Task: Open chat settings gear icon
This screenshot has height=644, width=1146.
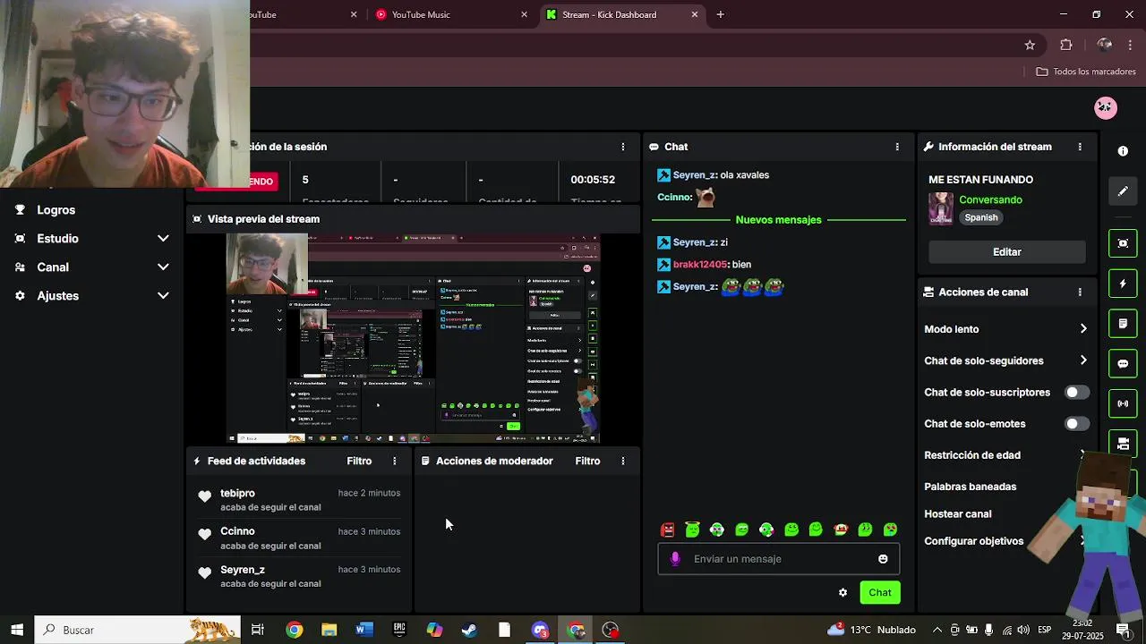Action: click(842, 592)
